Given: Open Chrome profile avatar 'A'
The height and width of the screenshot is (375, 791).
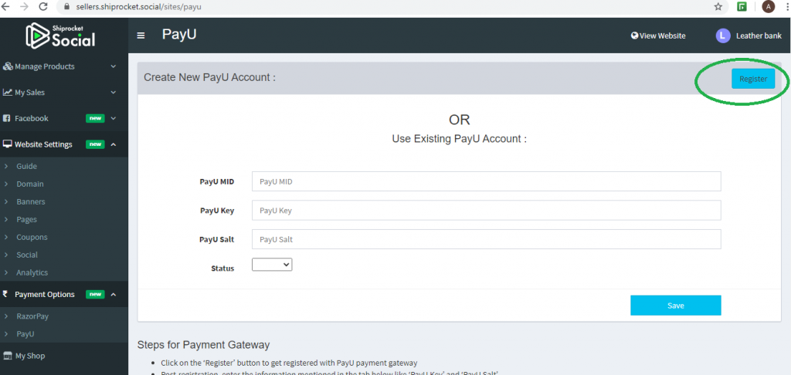Looking at the screenshot, I should click(768, 6).
